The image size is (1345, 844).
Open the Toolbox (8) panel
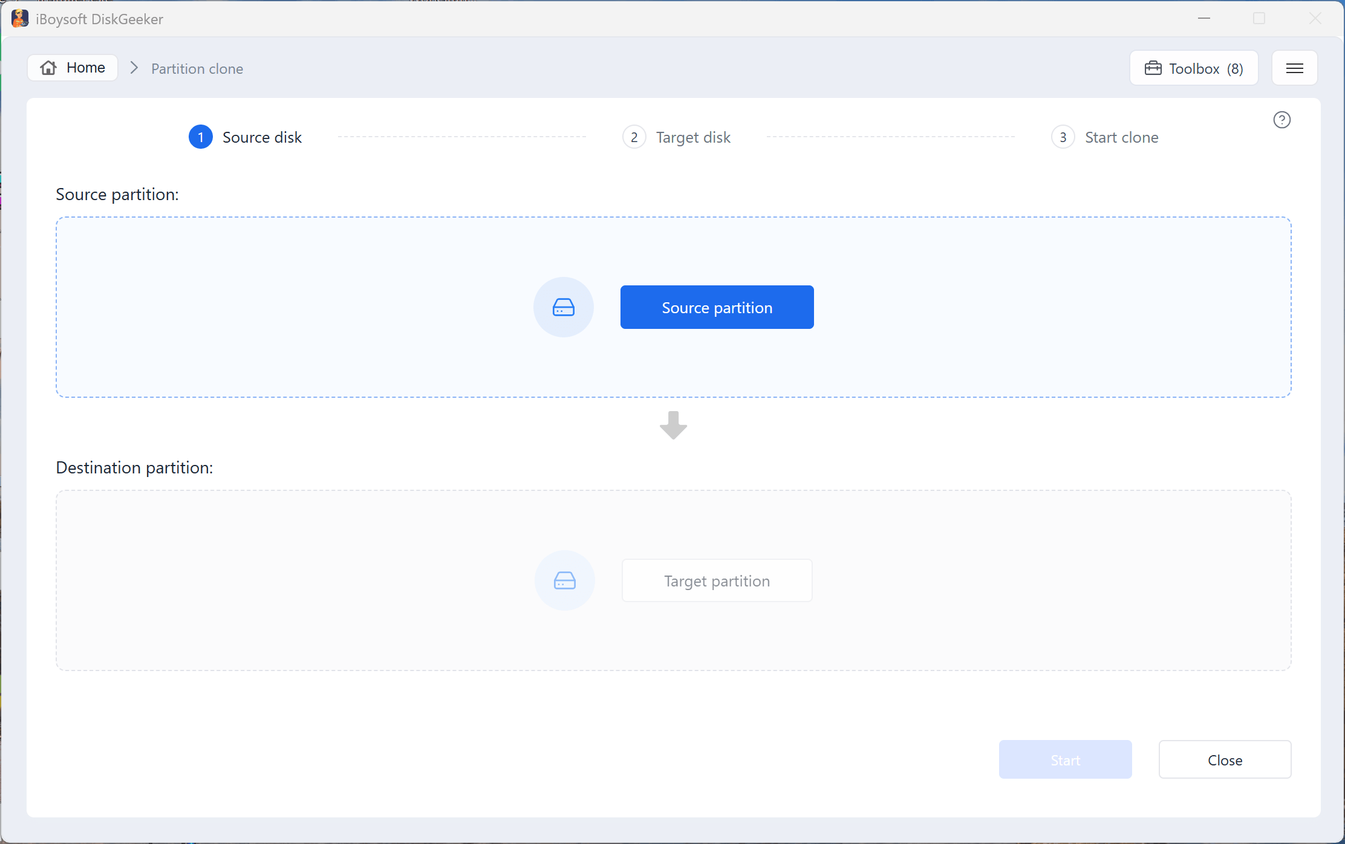tap(1194, 68)
